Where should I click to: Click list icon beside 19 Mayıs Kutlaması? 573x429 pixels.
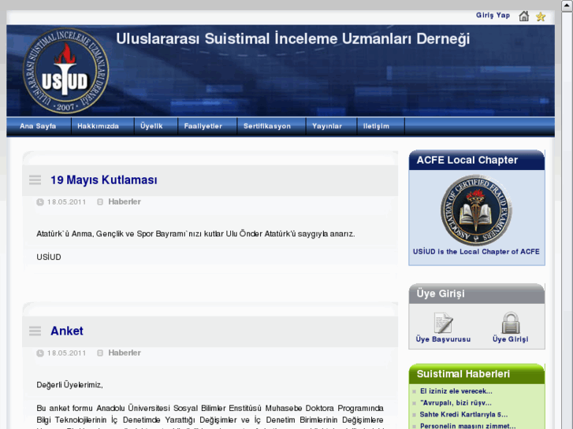coord(35,180)
